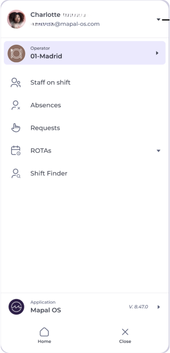This screenshot has width=170, height=353.
Task: Click the Shift Finder search-person icon
Action: [16, 173]
